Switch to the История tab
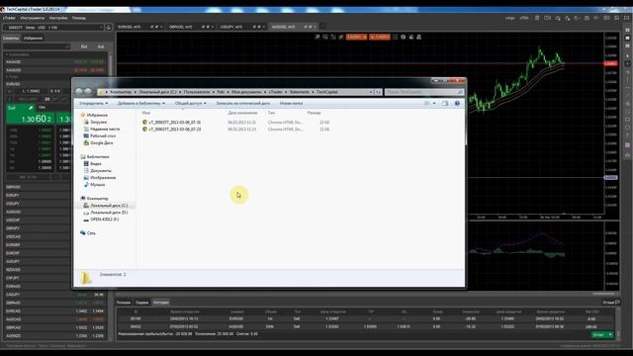 click(x=160, y=303)
